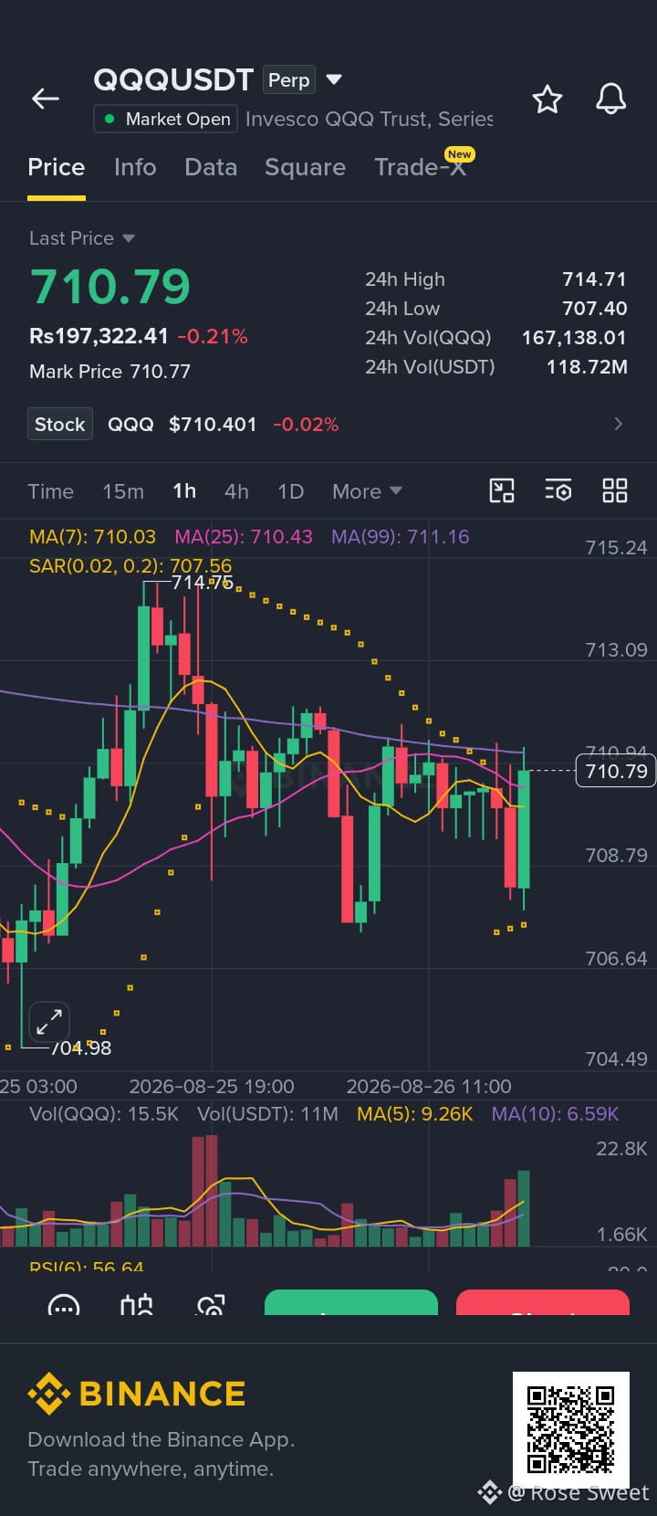This screenshot has width=657, height=1516.
Task: Expand chart to fullscreen
Action: point(49,1022)
